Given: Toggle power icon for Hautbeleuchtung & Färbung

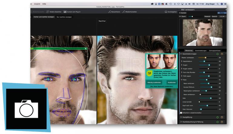Looking at the screenshot, I should tap(218, 122).
